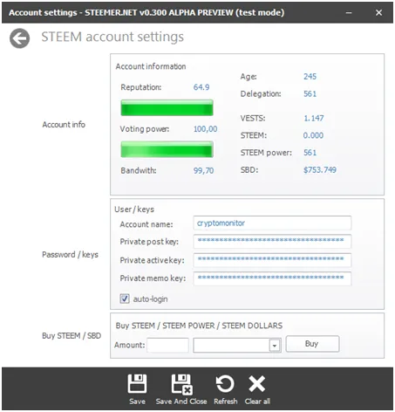The width and height of the screenshot is (395, 412).
Task: Click the Private post key field
Action: pyautogui.click(x=272, y=241)
